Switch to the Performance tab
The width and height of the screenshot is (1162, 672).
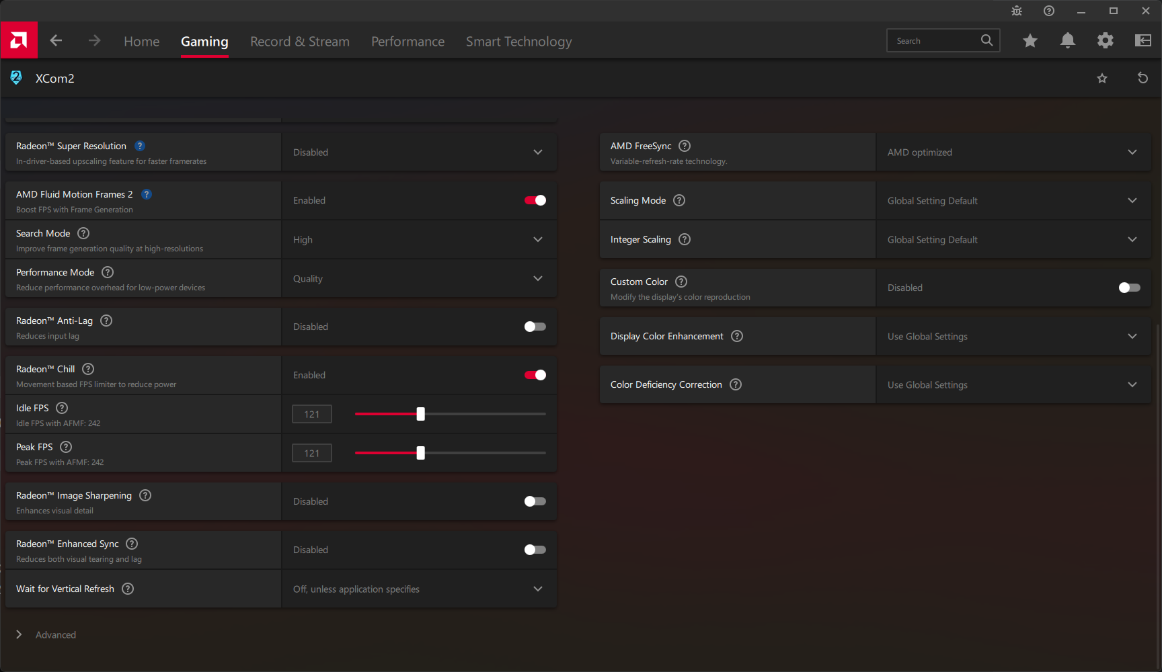[x=408, y=42]
